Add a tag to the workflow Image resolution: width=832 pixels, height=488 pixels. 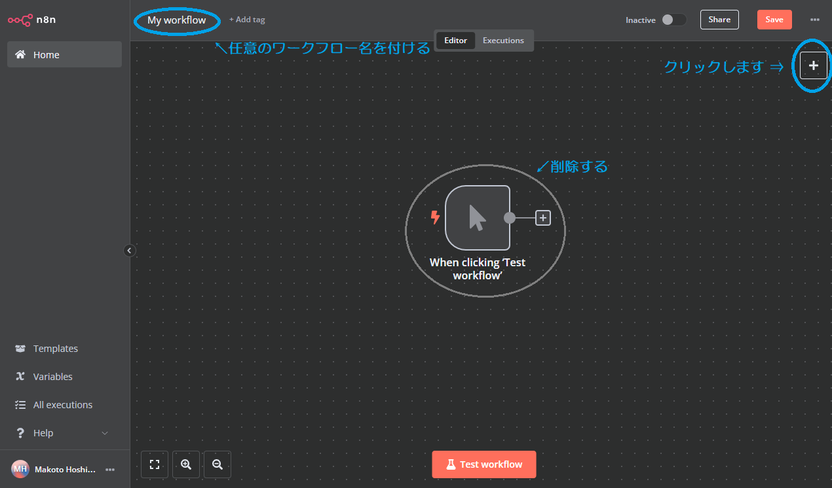click(x=247, y=19)
